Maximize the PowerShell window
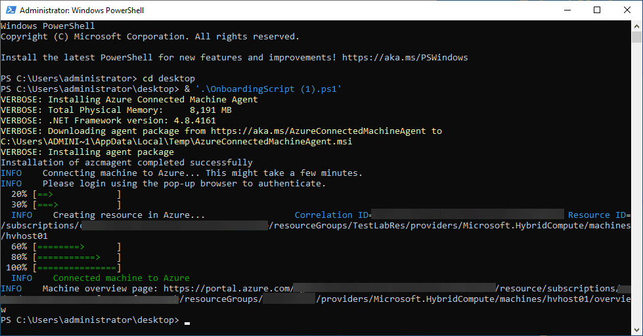Viewport: 643px width, 336px height. 597,10
